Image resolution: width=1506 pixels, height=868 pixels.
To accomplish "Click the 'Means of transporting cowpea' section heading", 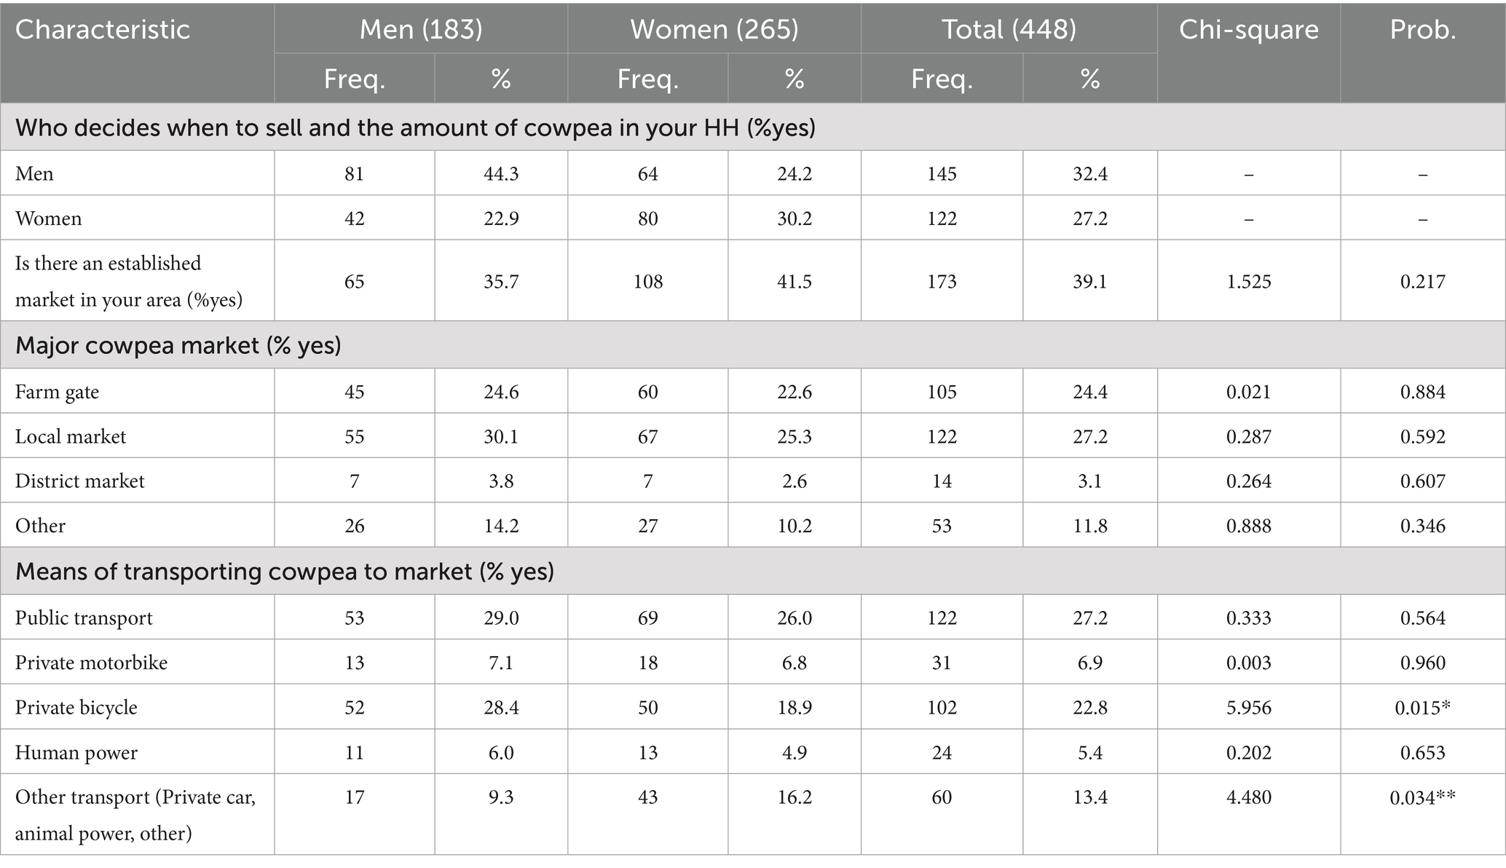I will click(285, 572).
